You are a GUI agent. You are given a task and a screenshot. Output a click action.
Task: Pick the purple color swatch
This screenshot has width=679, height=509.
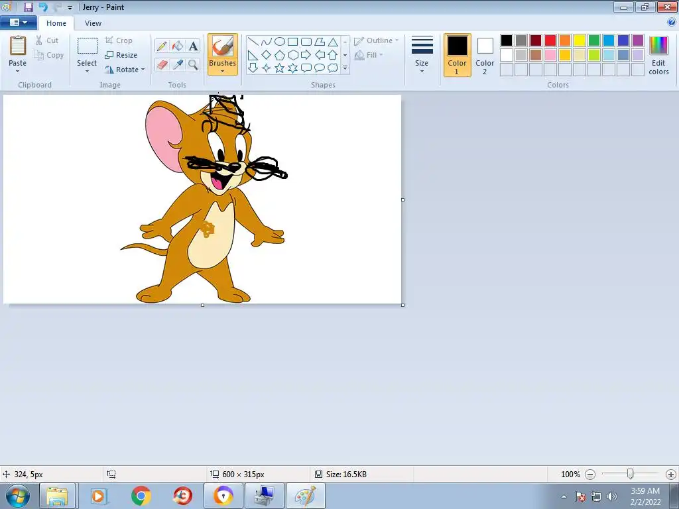638,40
